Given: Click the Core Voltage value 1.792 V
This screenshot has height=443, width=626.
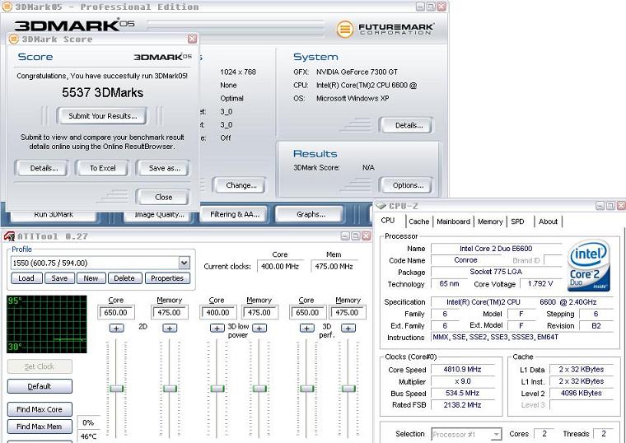Looking at the screenshot, I should (x=540, y=283).
